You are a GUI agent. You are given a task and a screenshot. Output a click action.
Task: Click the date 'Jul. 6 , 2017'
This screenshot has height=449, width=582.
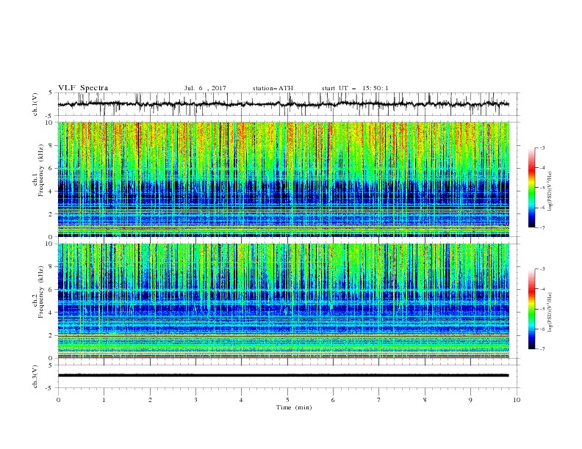205,88
